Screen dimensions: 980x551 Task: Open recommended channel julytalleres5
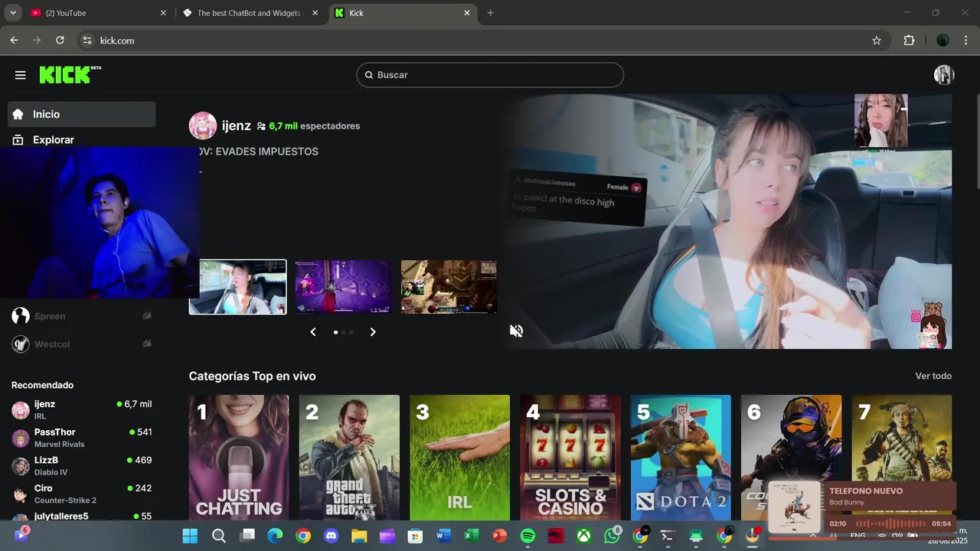[x=82, y=517]
